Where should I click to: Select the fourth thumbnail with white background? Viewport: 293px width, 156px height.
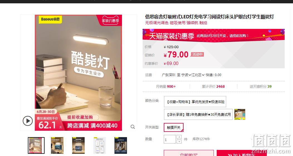point(100,145)
